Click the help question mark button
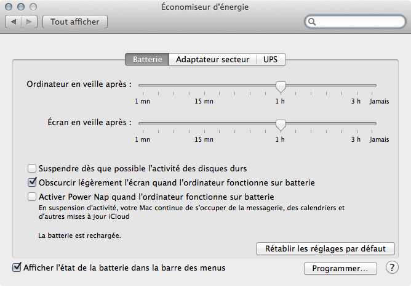 pos(392,268)
